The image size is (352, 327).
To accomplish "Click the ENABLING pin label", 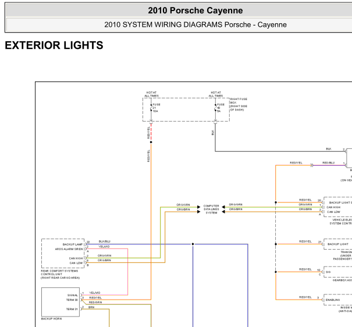I will (x=333, y=300).
